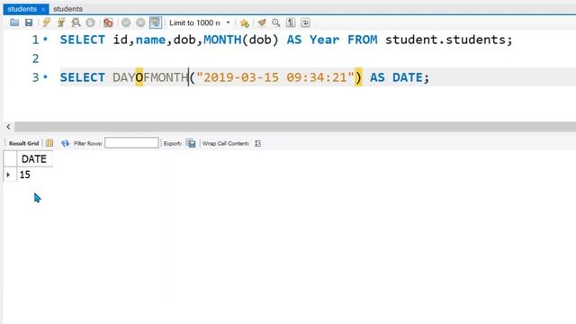Select the Result Grid label
This screenshot has width=576, height=324.
pyautogui.click(x=23, y=143)
